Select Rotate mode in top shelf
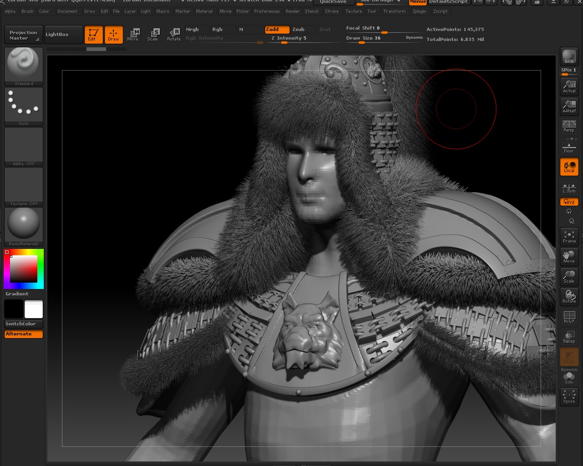 click(174, 35)
